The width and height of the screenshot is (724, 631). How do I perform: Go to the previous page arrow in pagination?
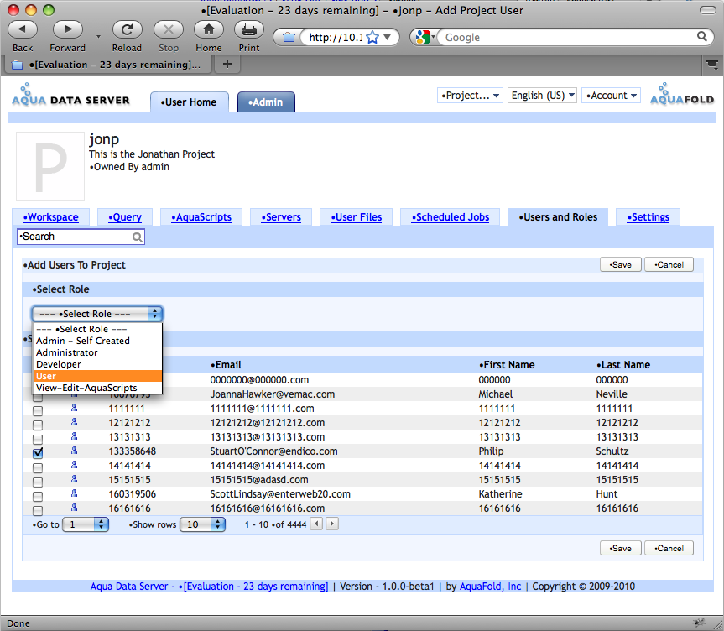pyautogui.click(x=316, y=524)
